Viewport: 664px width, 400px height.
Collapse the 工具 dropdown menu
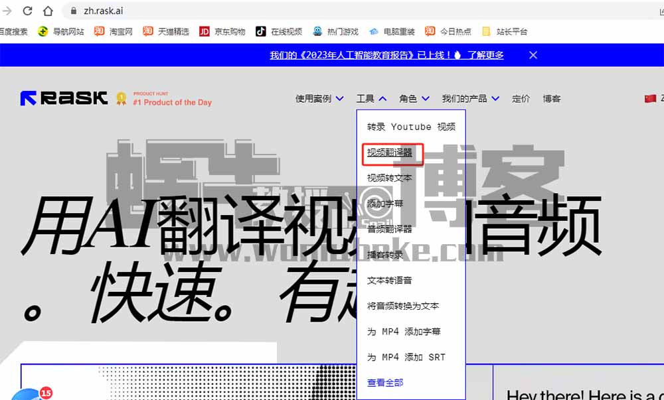click(x=371, y=99)
